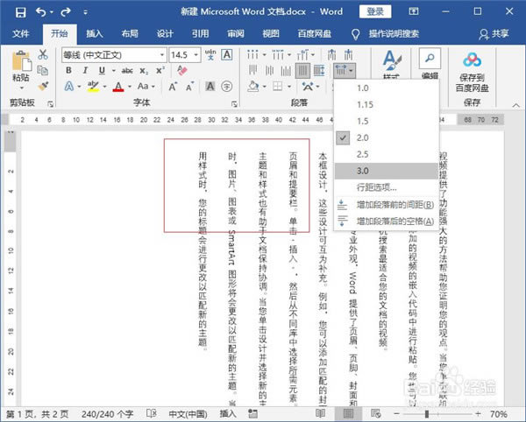Toggle subscript formatting
Viewport: 526px width, 422px height.
(x=144, y=71)
